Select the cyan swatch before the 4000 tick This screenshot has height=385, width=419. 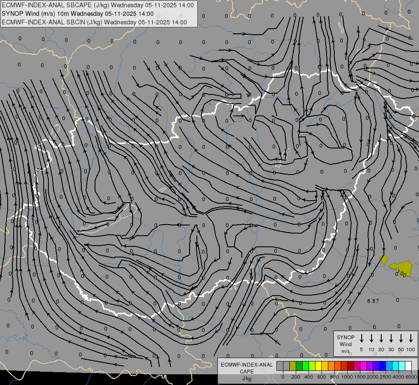tap(395, 366)
